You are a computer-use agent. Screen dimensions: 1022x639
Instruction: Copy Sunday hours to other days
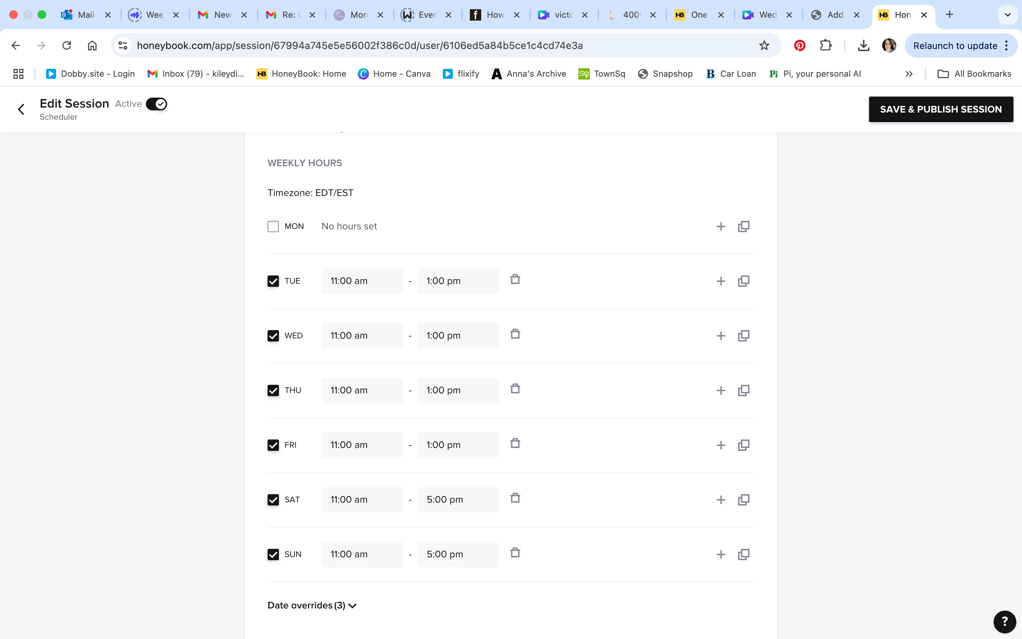click(743, 555)
